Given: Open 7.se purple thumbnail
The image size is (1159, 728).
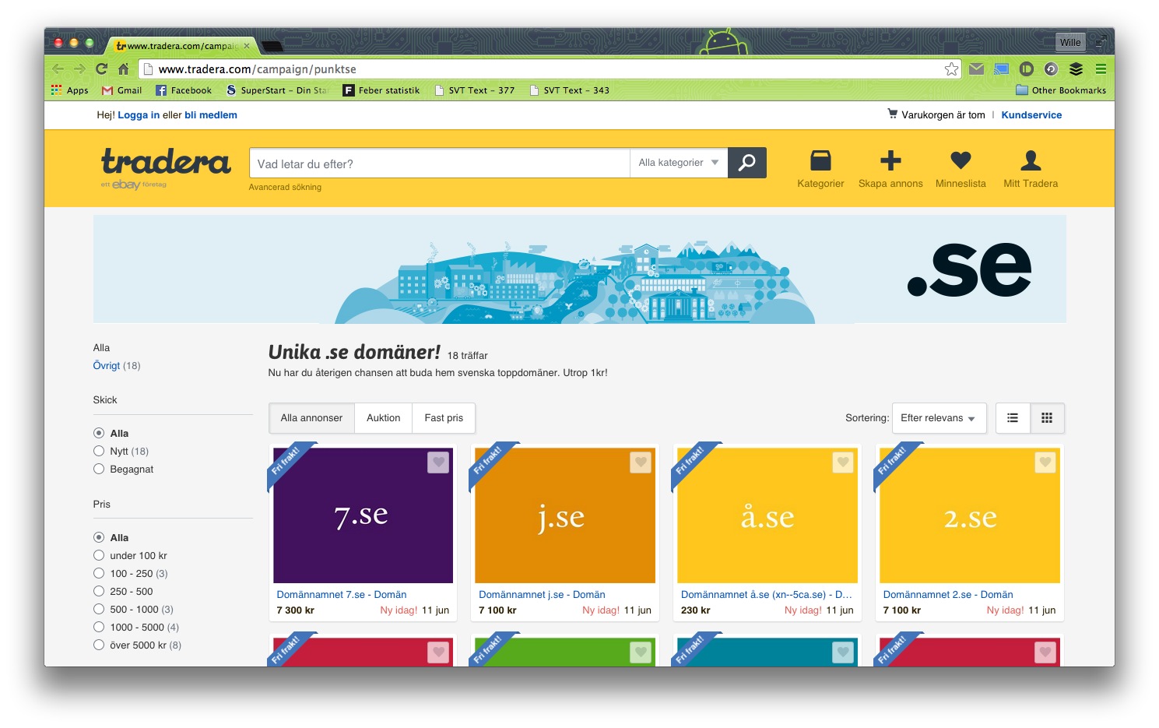Looking at the screenshot, I should tap(363, 515).
